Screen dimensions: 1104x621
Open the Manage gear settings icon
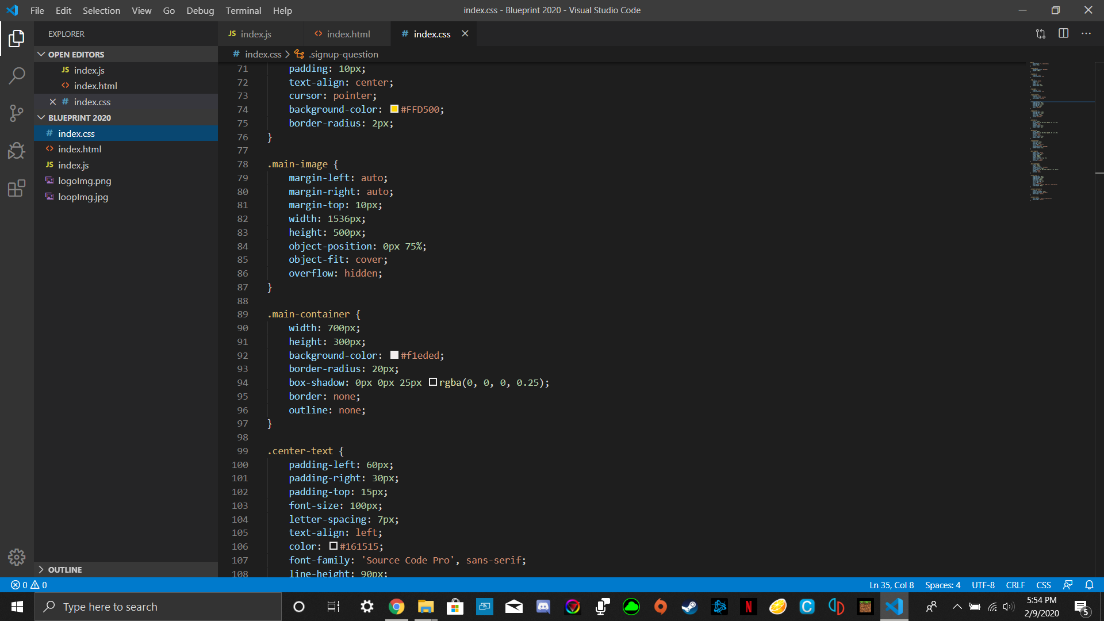(17, 557)
